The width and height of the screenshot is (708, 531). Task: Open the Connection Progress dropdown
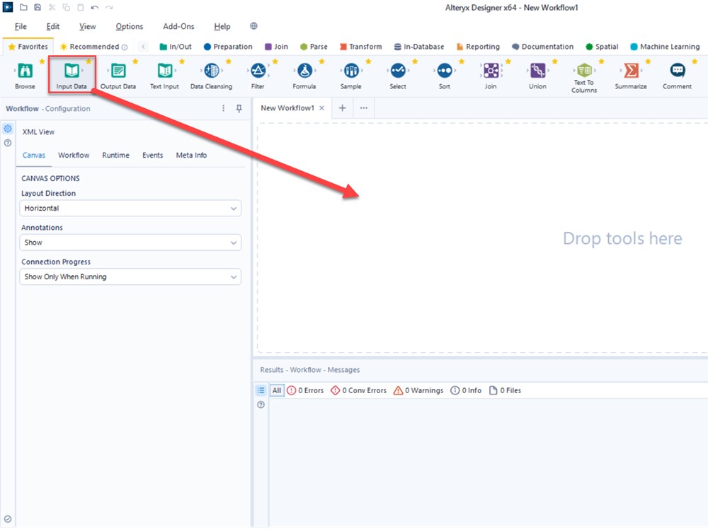pos(130,276)
